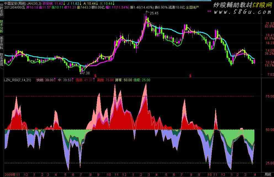This screenshot has width=274, height=177.
Task: Open the 基本资料 side tab
Action: tap(2, 43)
